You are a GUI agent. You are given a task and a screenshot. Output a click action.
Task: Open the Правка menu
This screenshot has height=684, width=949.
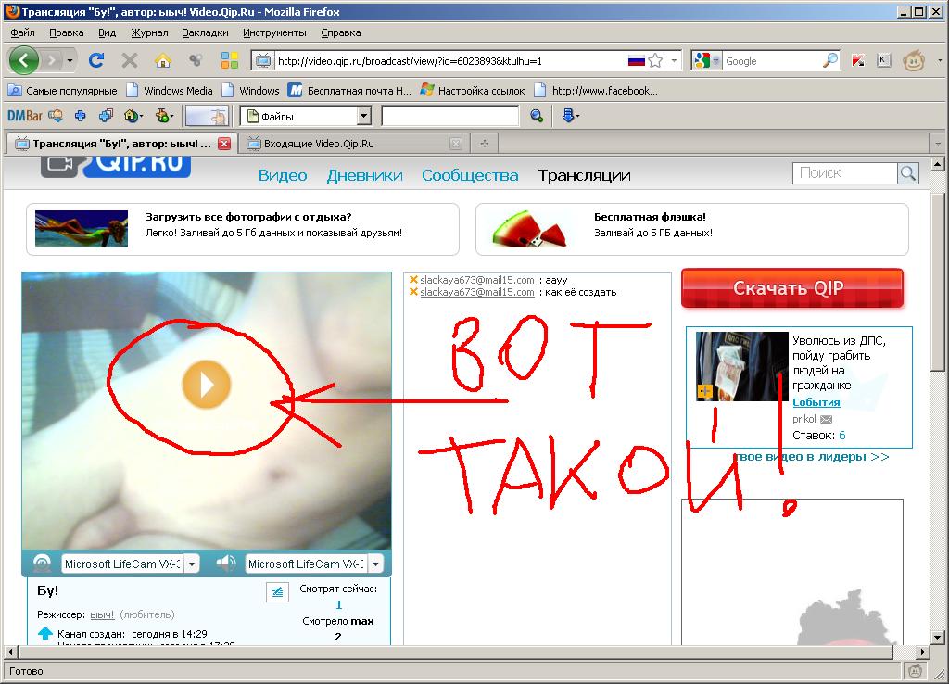click(67, 32)
